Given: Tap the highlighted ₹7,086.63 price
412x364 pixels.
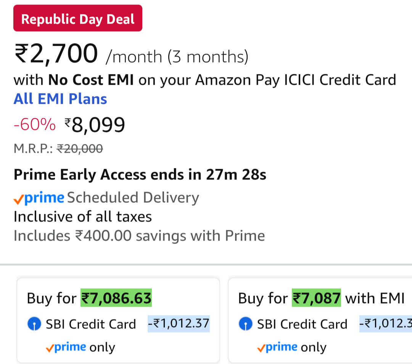Looking at the screenshot, I should click(x=116, y=298).
